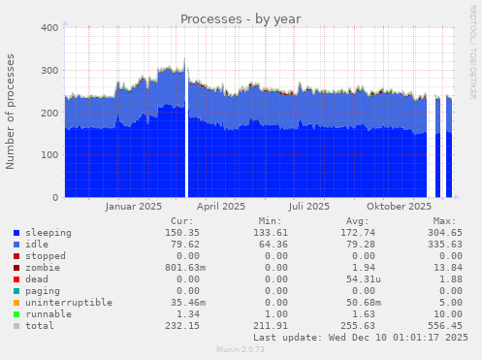Click uninterruptible max value 5.00
Viewport: 482px width, 360px height.
click(x=451, y=303)
